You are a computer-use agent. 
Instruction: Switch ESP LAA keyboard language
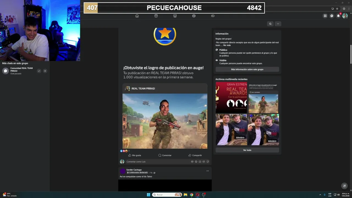point(330,195)
